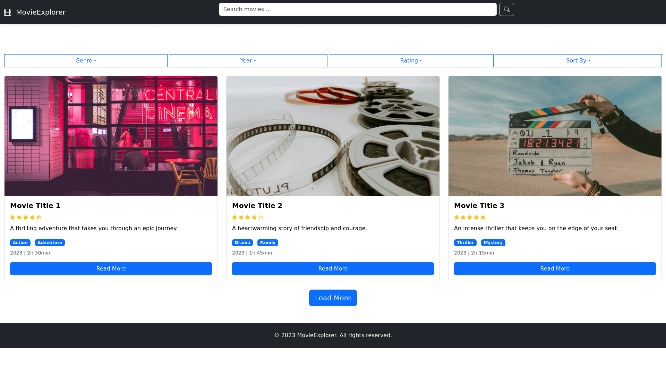Screen dimensions: 666x375
Task: Click the half star on Movie Title 1 rating
Action: (39, 217)
